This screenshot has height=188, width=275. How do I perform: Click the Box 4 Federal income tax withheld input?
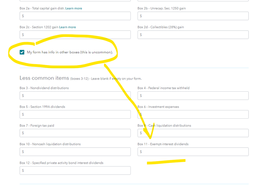click(193, 96)
